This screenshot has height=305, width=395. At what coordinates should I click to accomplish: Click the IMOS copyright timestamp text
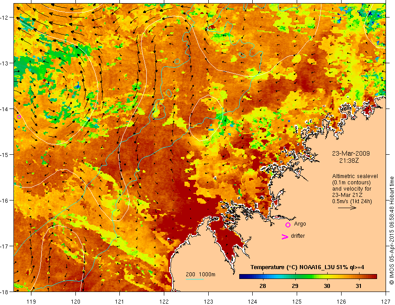pyautogui.click(x=392, y=231)
